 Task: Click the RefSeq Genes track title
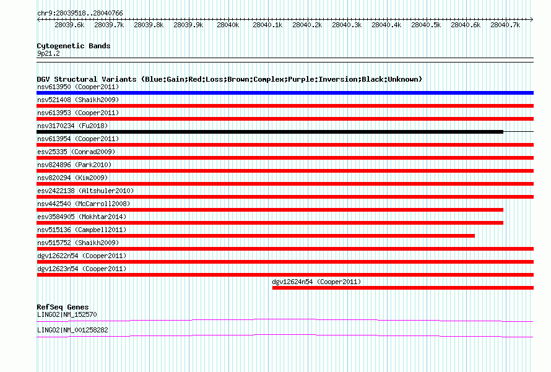click(x=63, y=307)
